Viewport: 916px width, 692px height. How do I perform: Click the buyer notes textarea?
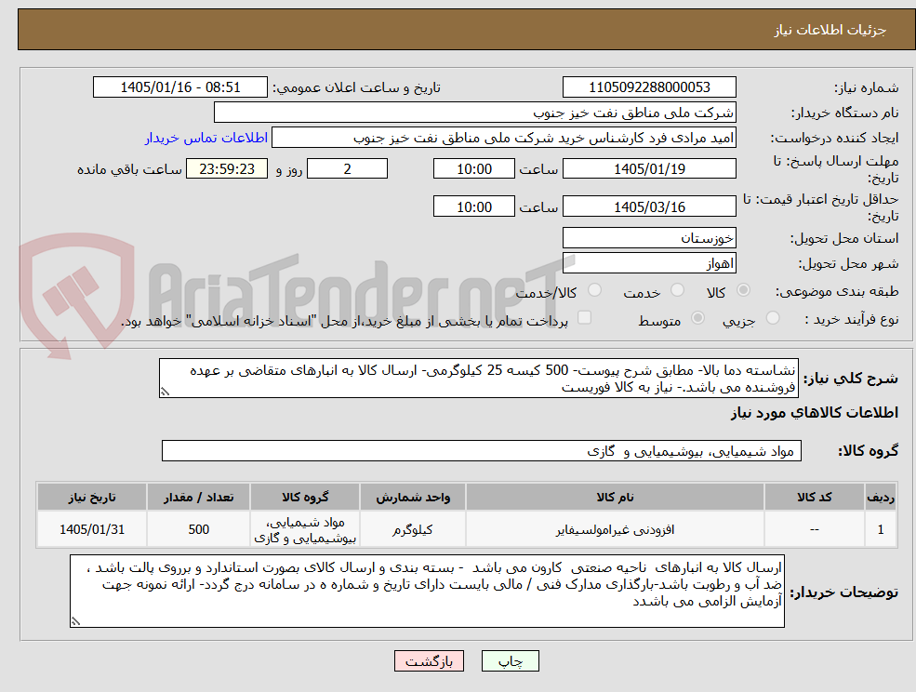click(427, 592)
